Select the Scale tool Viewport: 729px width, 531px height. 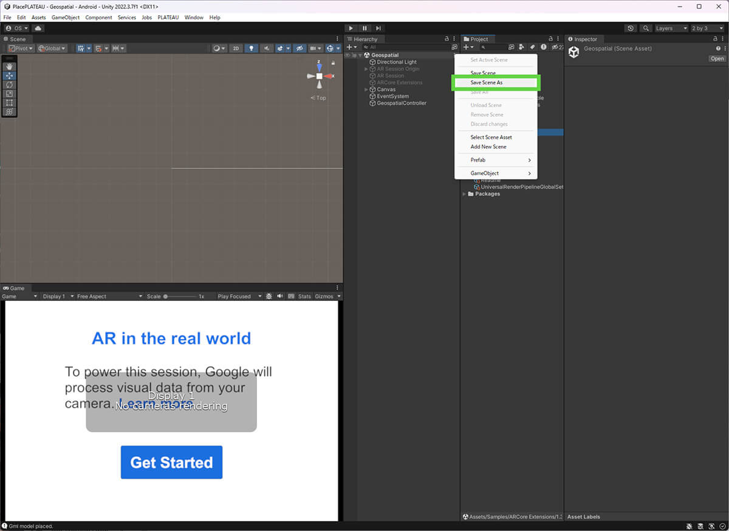point(9,94)
